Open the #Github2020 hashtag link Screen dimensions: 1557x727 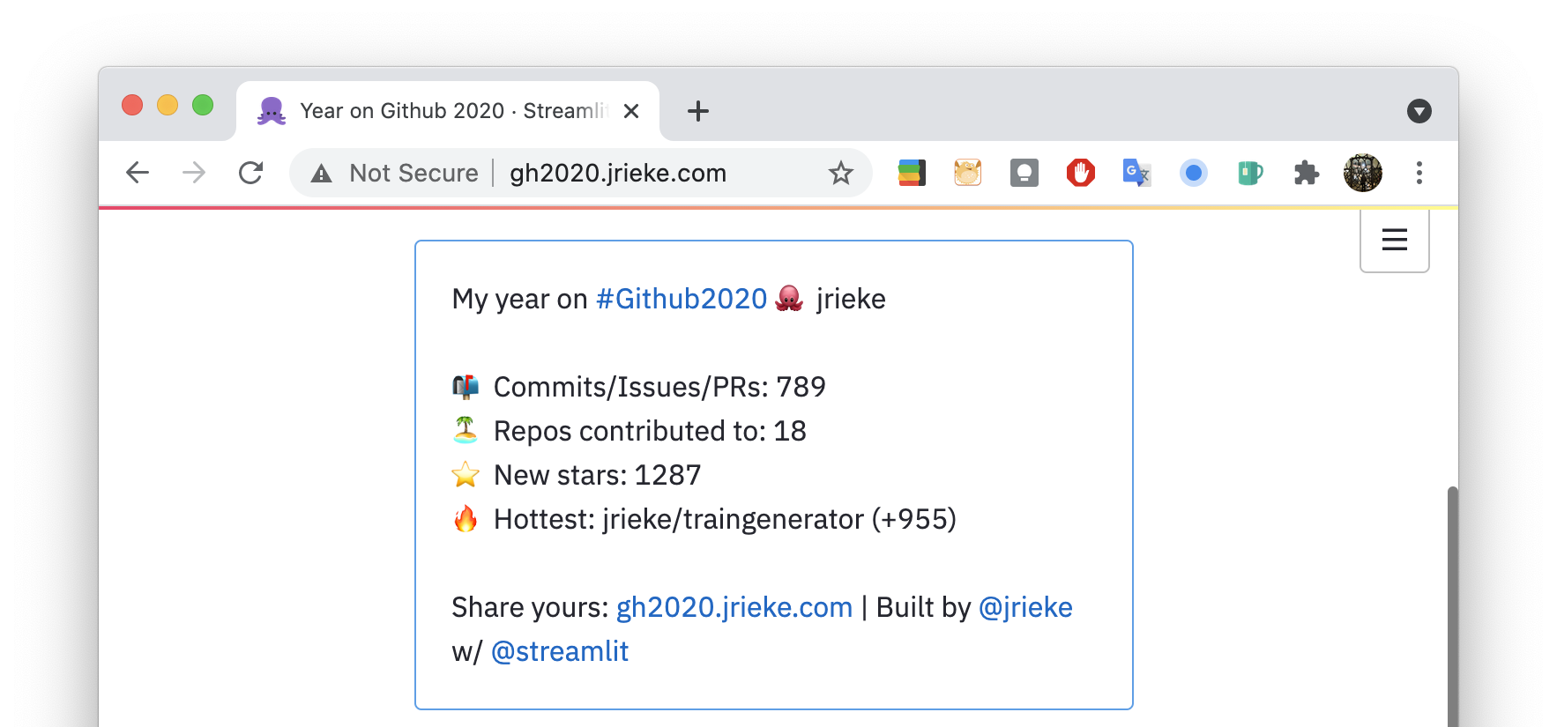[x=682, y=299]
